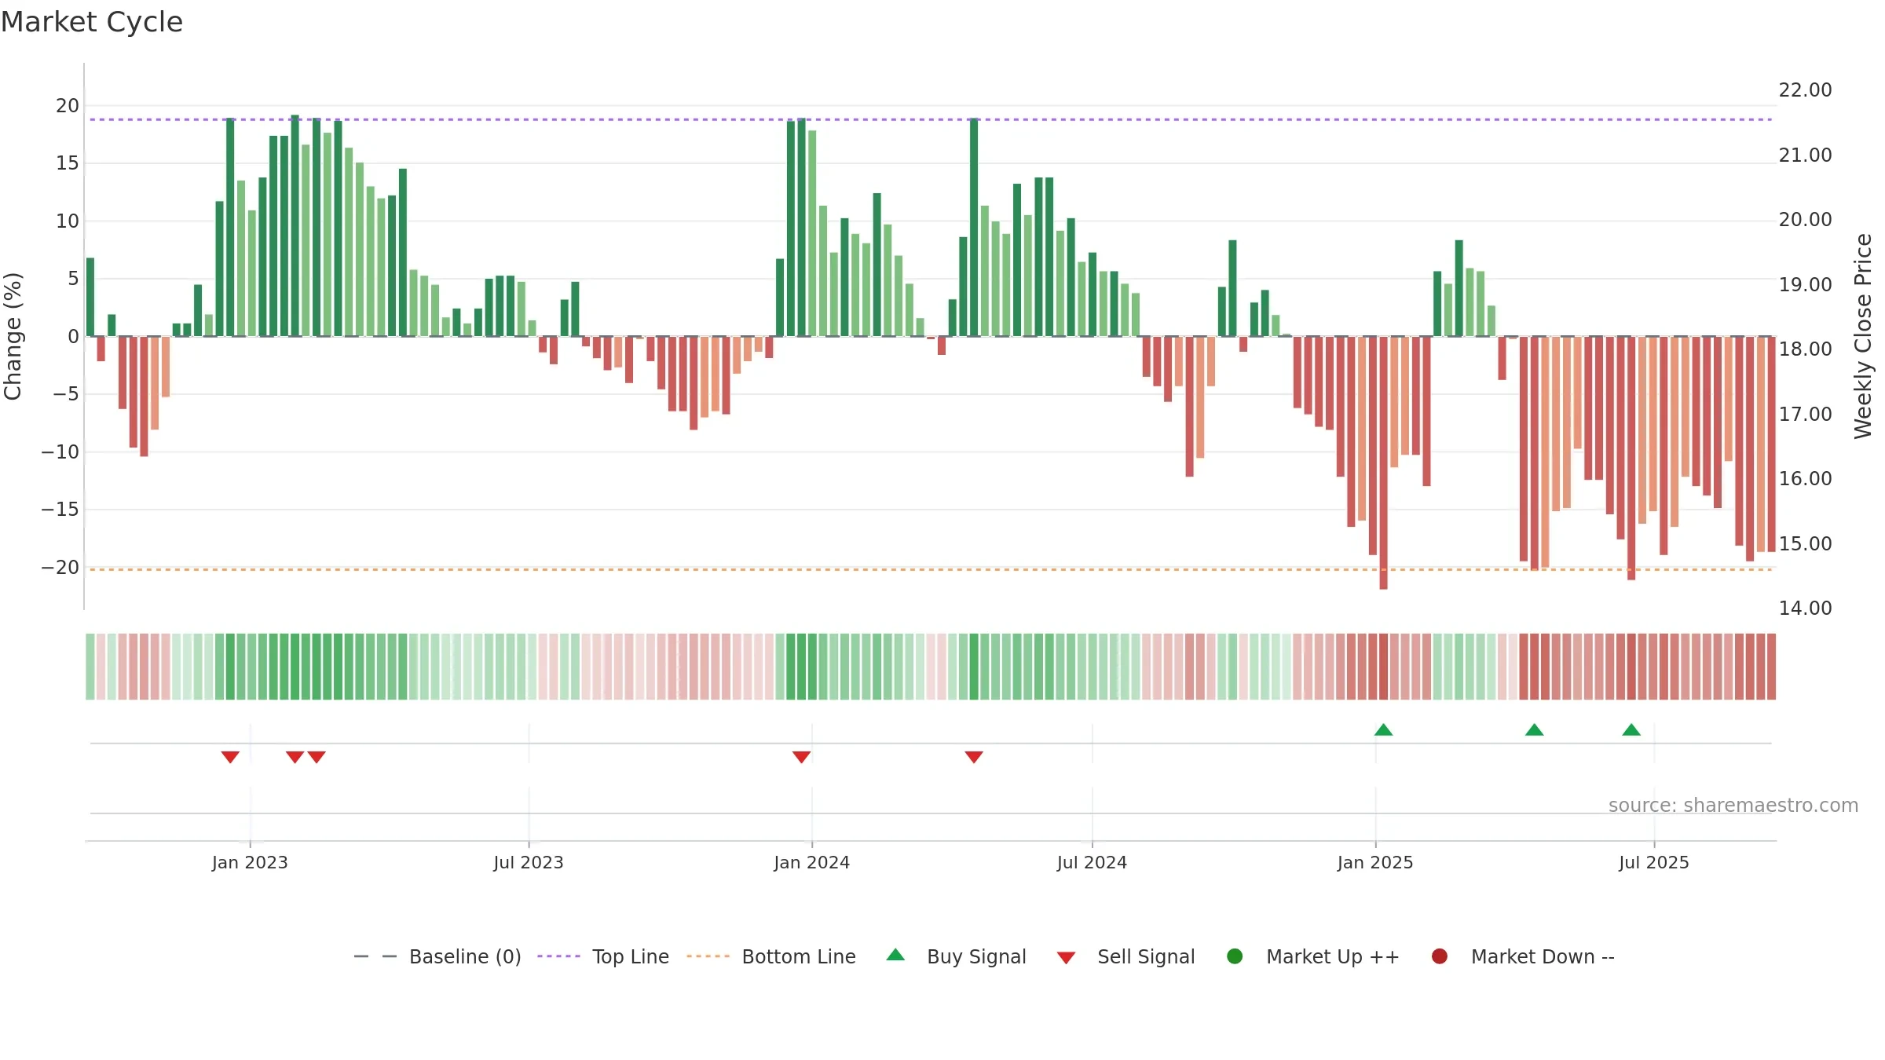Click the 22.00 price axis label
1885x1060 pixels.
coord(1806,90)
